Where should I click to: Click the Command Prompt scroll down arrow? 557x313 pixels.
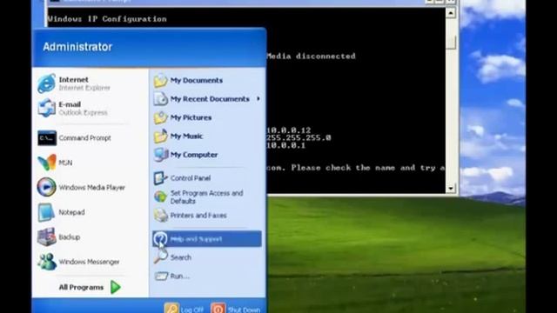click(x=451, y=189)
